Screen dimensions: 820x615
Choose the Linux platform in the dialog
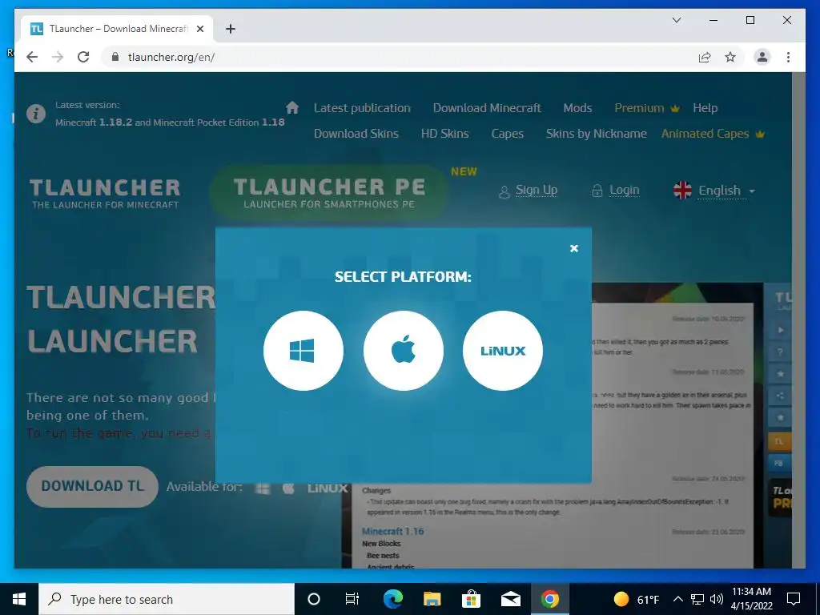503,351
